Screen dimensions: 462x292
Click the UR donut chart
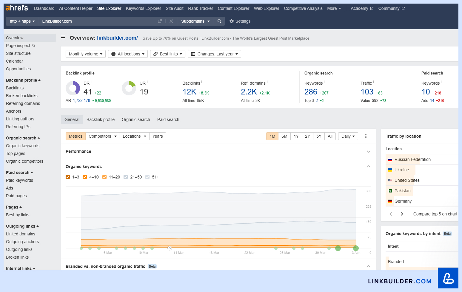point(129,88)
